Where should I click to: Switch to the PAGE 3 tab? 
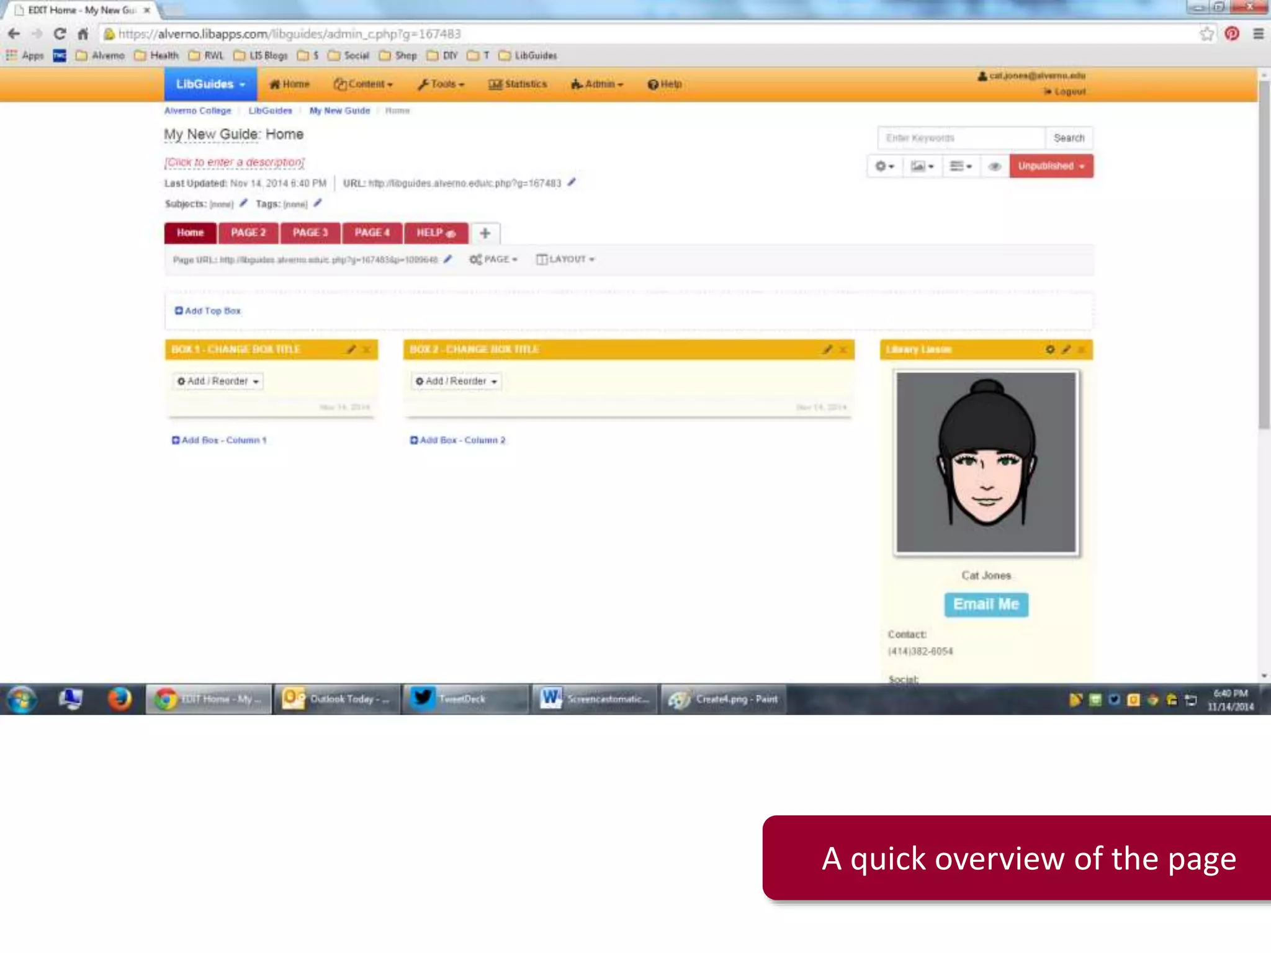point(310,233)
